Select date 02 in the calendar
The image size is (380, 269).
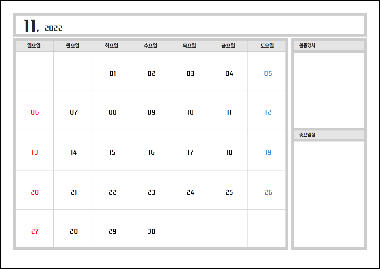(152, 73)
